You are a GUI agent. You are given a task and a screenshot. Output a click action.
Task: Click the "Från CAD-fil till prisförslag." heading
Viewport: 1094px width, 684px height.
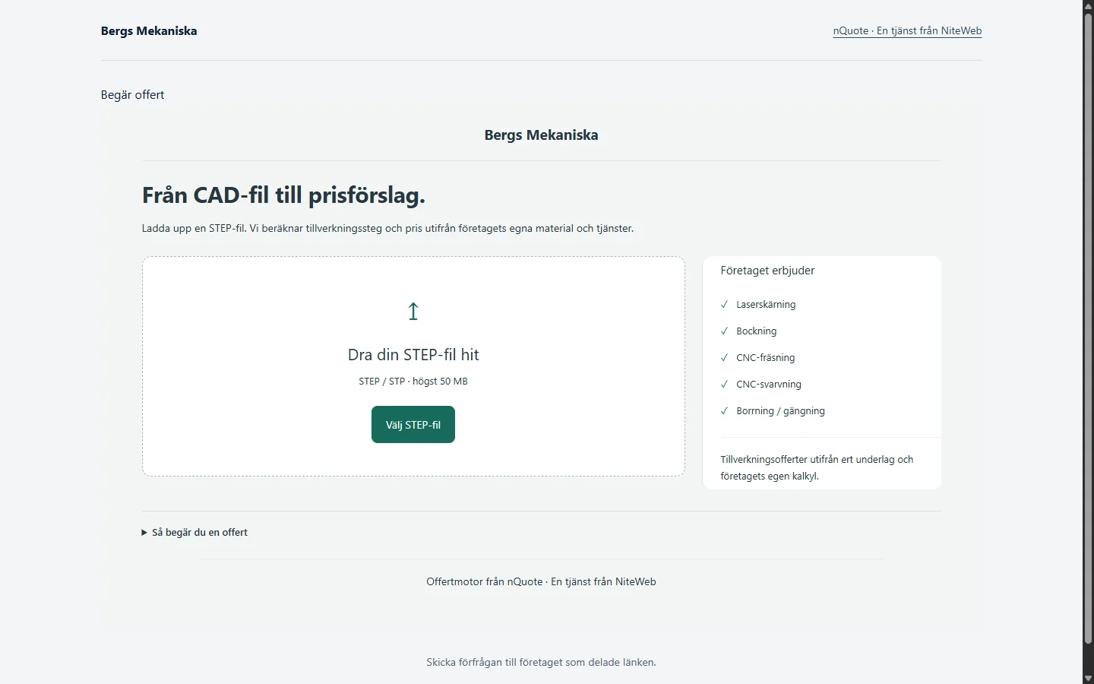coord(283,196)
